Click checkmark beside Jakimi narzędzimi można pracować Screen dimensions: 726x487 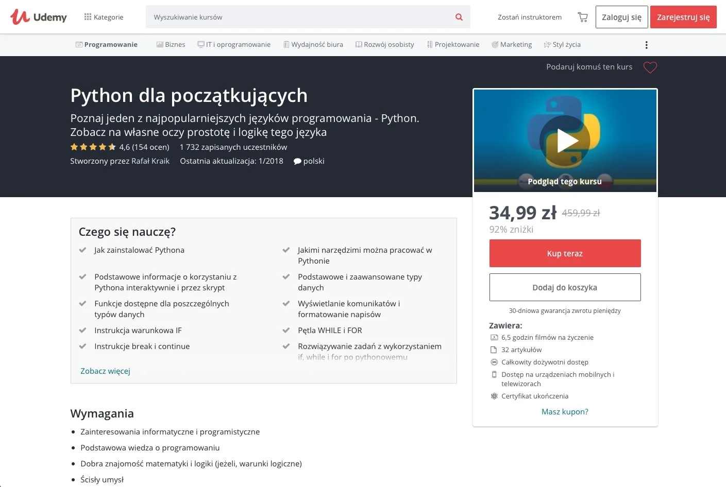coord(286,250)
